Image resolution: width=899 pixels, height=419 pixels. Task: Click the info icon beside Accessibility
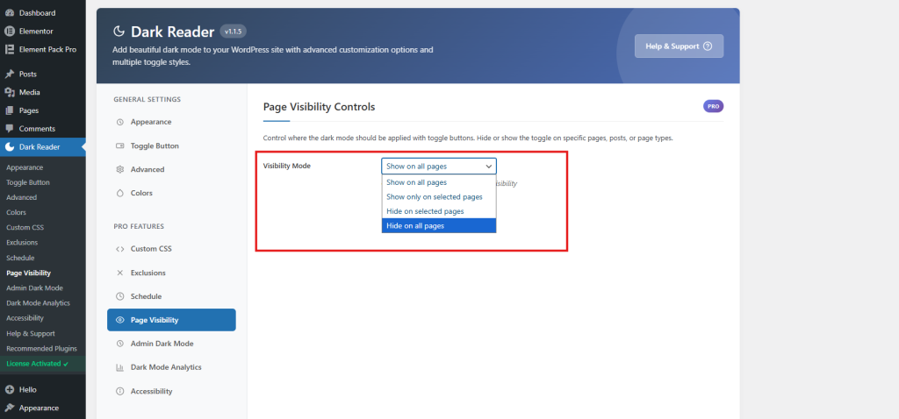tap(119, 392)
